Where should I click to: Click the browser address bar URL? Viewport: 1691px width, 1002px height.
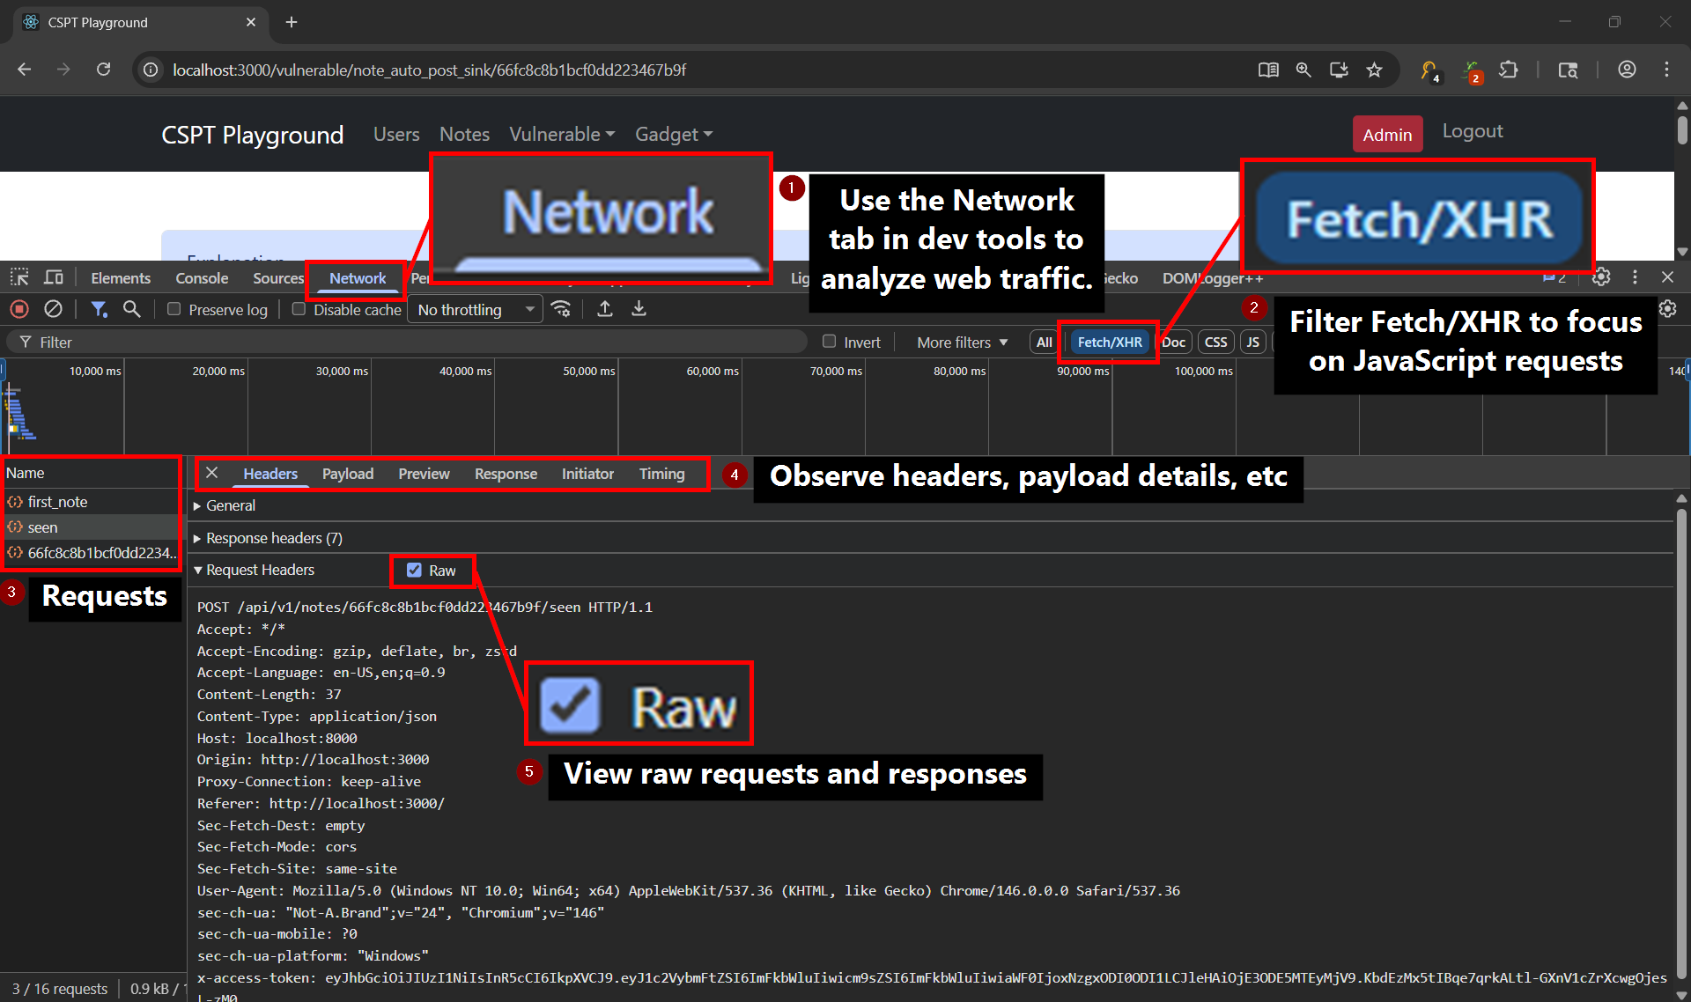click(429, 70)
